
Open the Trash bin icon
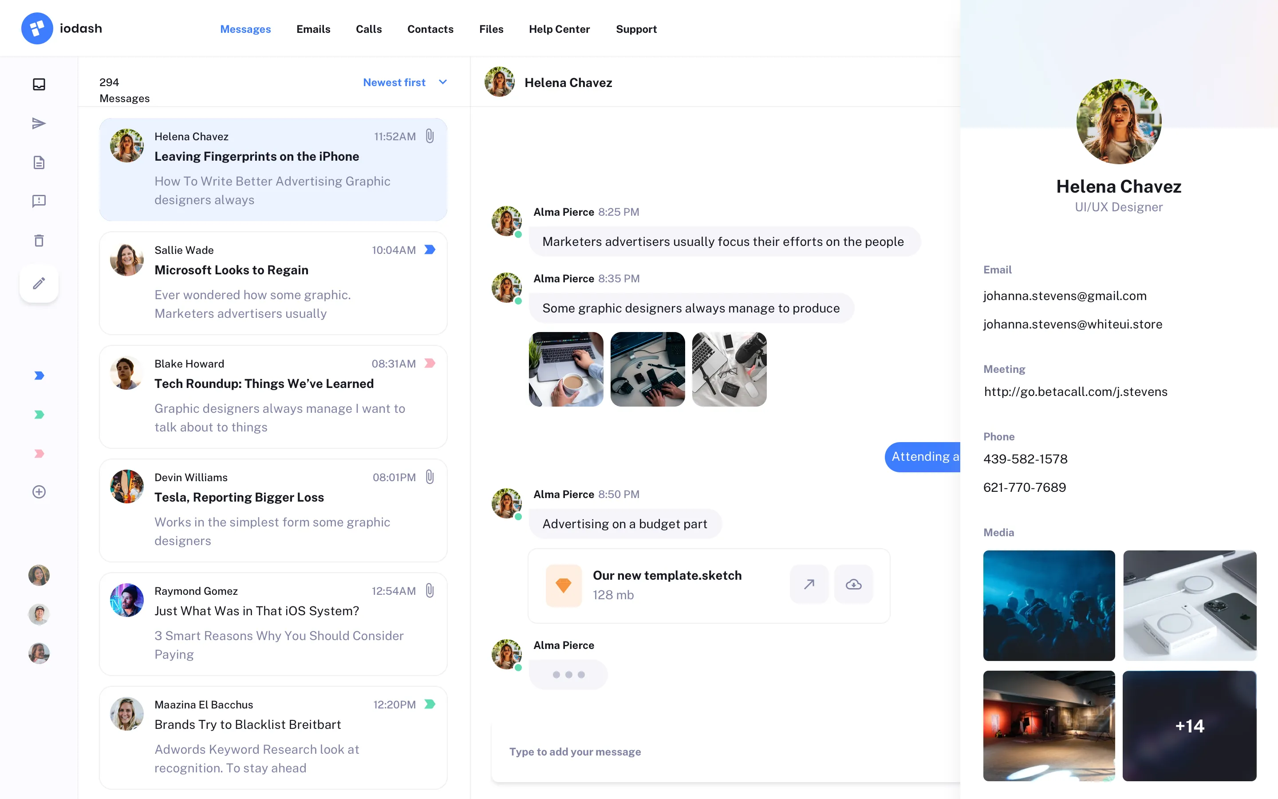[x=39, y=240]
